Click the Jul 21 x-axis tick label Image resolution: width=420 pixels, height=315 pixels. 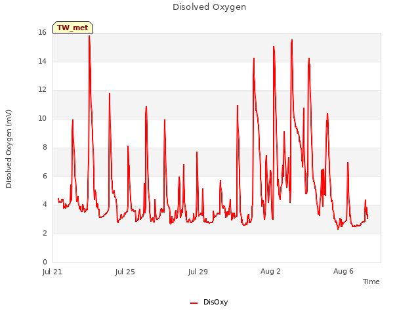coord(52,272)
